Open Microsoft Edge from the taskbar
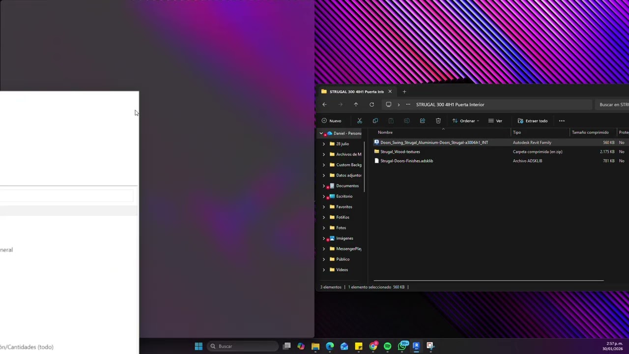 point(330,346)
